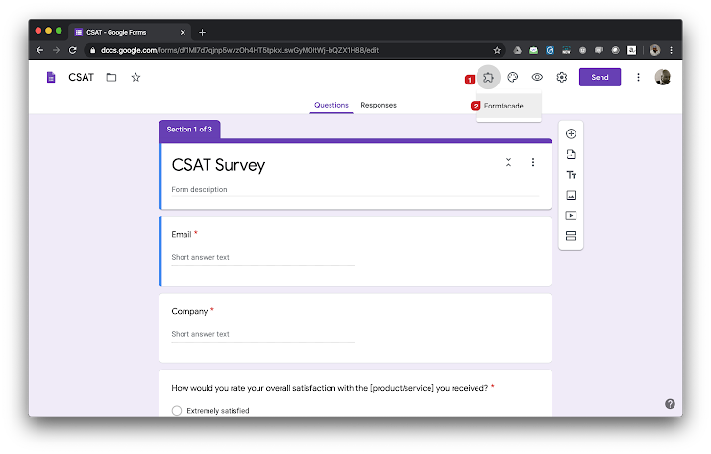Insert an image from the side toolbar

(x=571, y=196)
